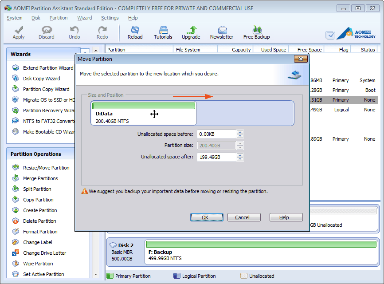This screenshot has height=284, width=384.
Task: Open the Settings menu
Action: tap(110, 18)
